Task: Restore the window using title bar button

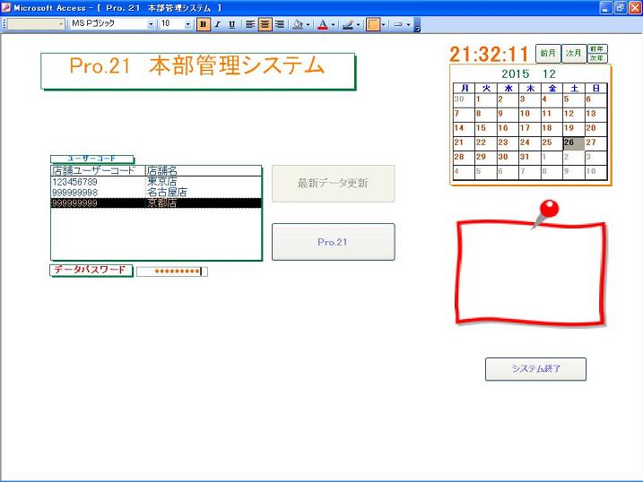Action: 621,8
